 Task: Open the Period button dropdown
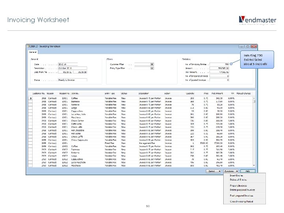coord(213,171)
